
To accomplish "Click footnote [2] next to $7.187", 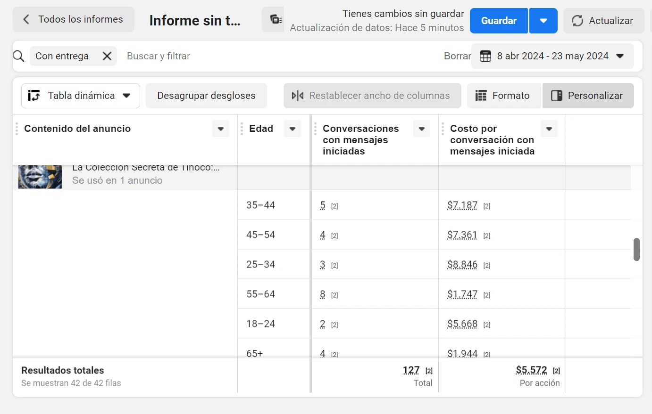I will [x=487, y=206].
